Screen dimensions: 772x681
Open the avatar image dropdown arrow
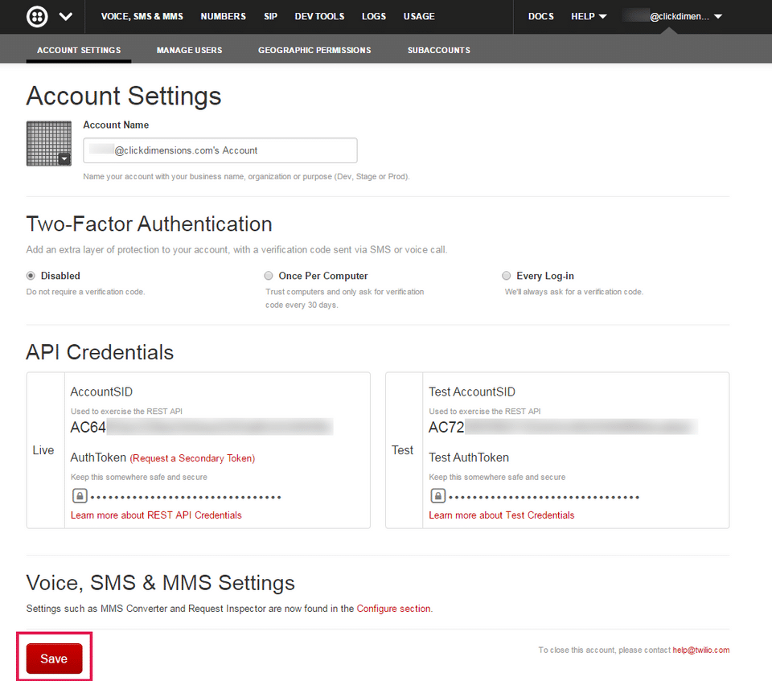pyautogui.click(x=64, y=158)
